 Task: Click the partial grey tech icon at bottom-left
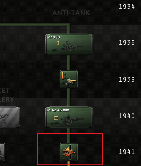coord(2,152)
